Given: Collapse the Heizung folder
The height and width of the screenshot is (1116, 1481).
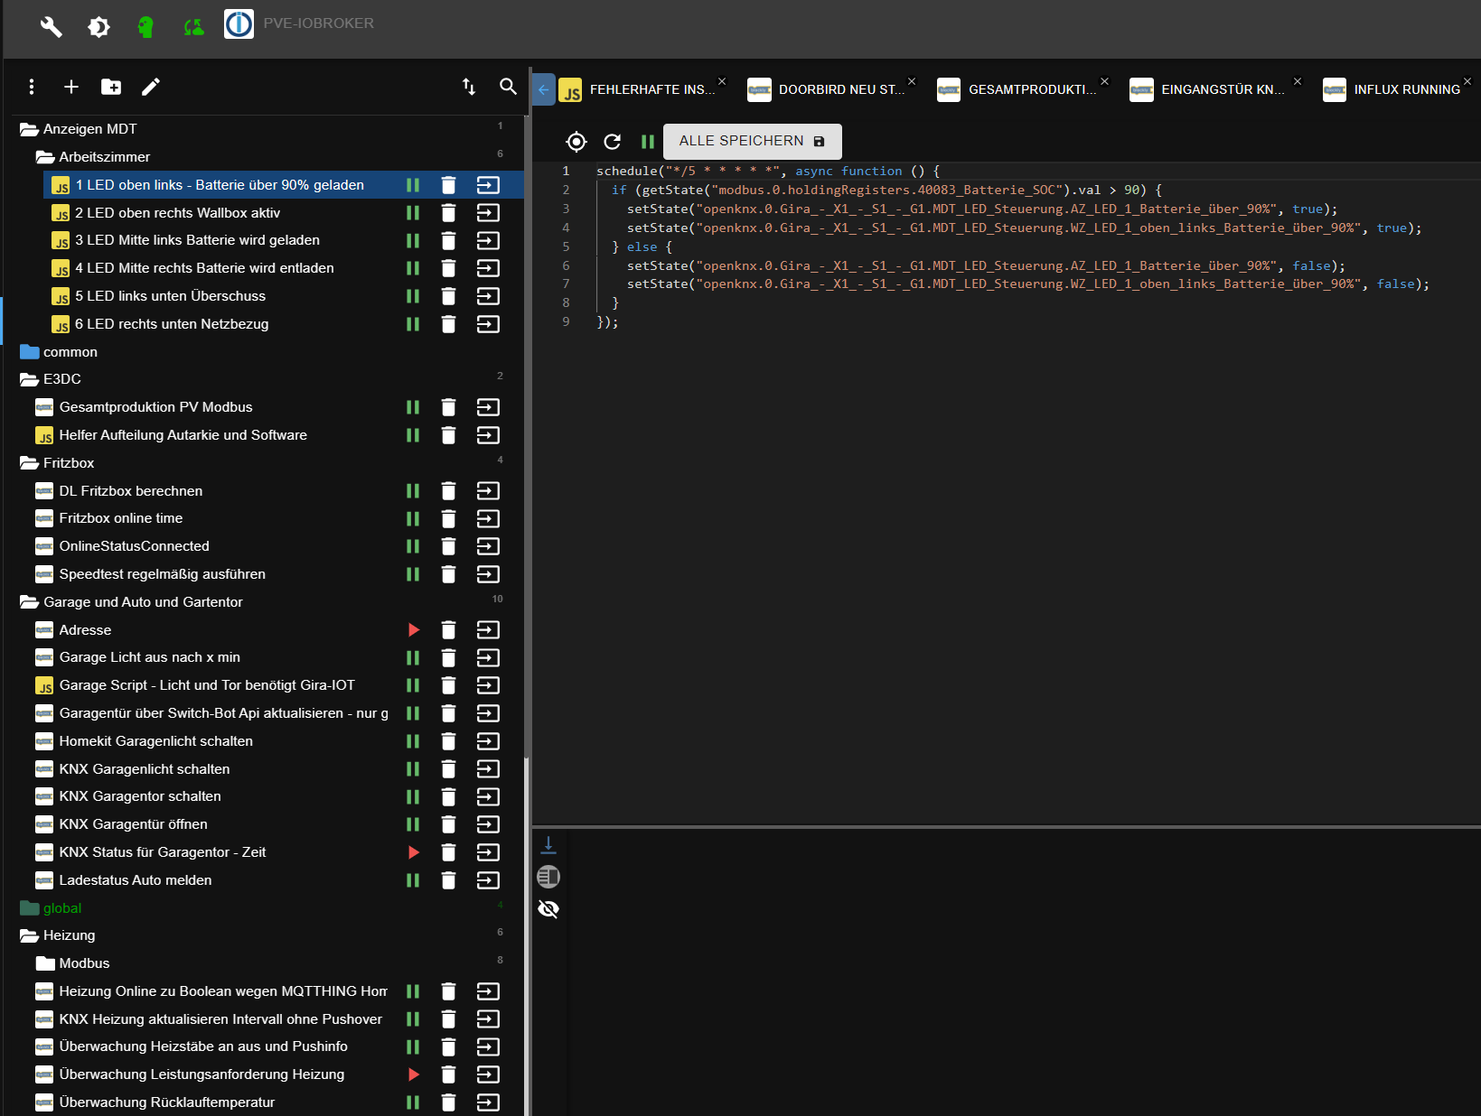Looking at the screenshot, I should (x=29, y=935).
